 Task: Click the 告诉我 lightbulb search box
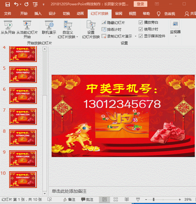point(166,14)
